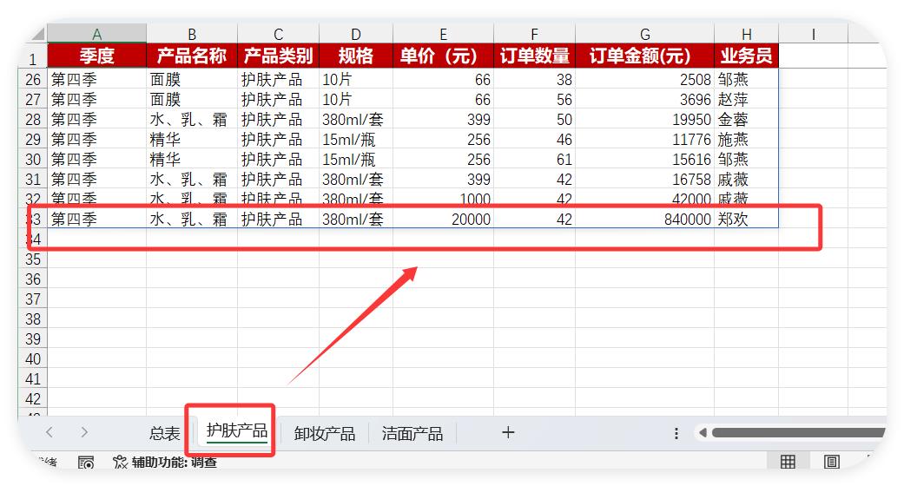Select column F header

[534, 34]
